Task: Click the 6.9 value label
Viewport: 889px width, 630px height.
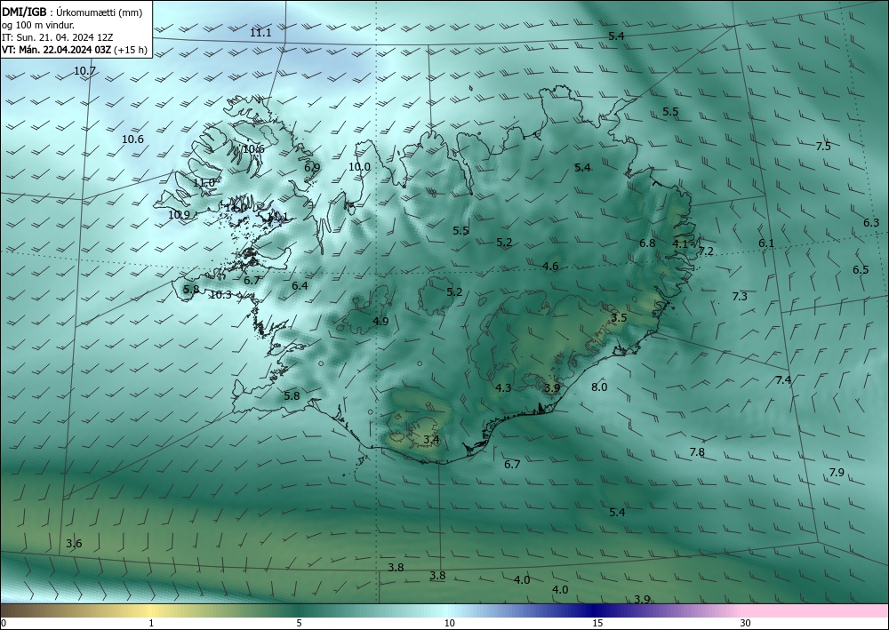Action: (x=312, y=168)
